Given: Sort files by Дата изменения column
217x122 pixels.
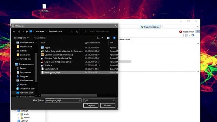Looking at the screenshot, I should tap(93, 43).
